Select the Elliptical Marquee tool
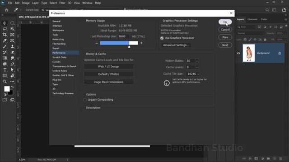289x162 pixels. pyautogui.click(x=12, y=23)
